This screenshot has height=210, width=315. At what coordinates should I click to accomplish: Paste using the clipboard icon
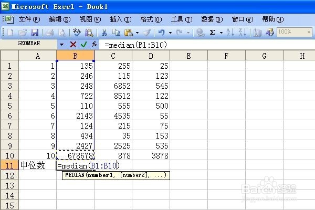(129, 33)
